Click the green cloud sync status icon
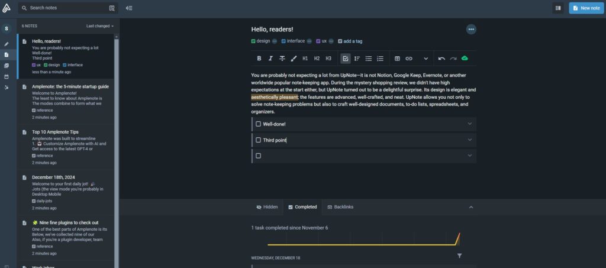 [465, 59]
